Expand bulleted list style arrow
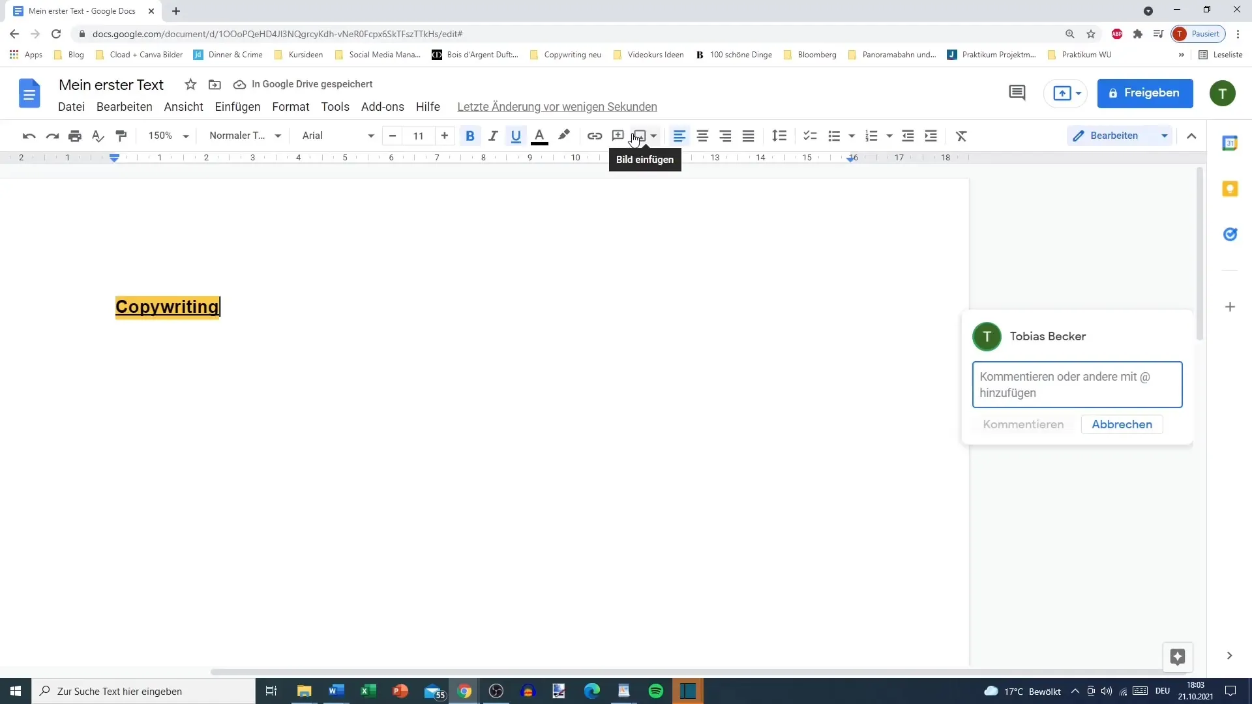The height and width of the screenshot is (704, 1252). pyautogui.click(x=852, y=136)
